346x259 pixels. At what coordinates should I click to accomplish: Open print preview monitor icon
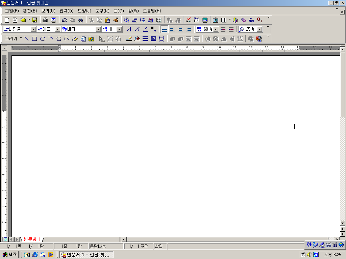54,20
